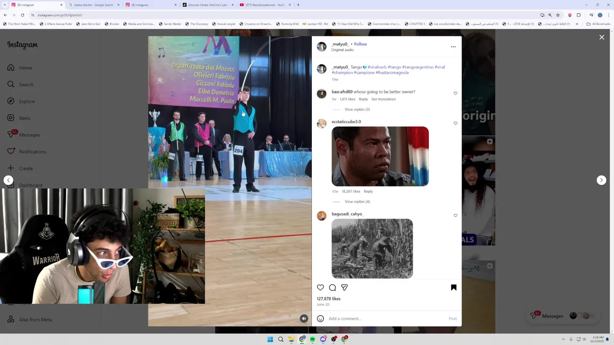The height and width of the screenshot is (345, 614).
Task: Open the ecstaticcube3.0 username
Action: point(346,122)
